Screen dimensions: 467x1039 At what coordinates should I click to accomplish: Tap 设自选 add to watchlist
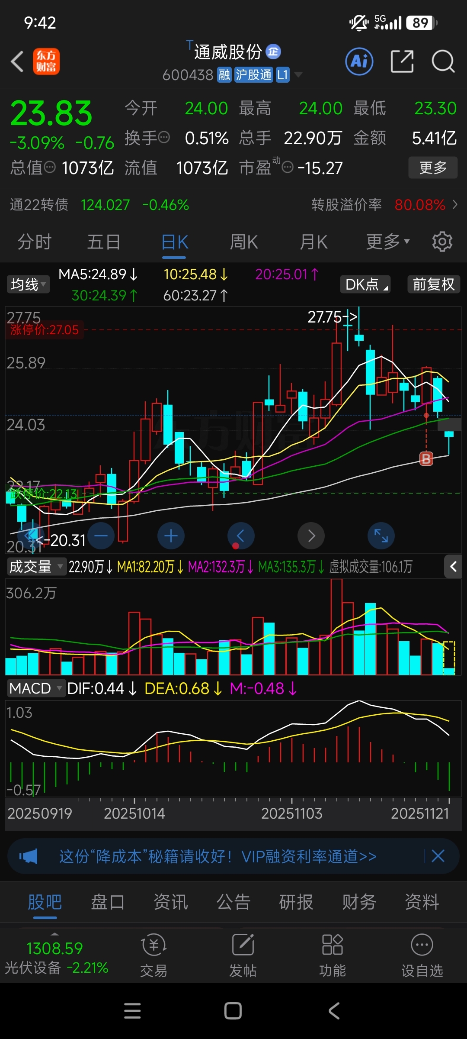point(422,956)
